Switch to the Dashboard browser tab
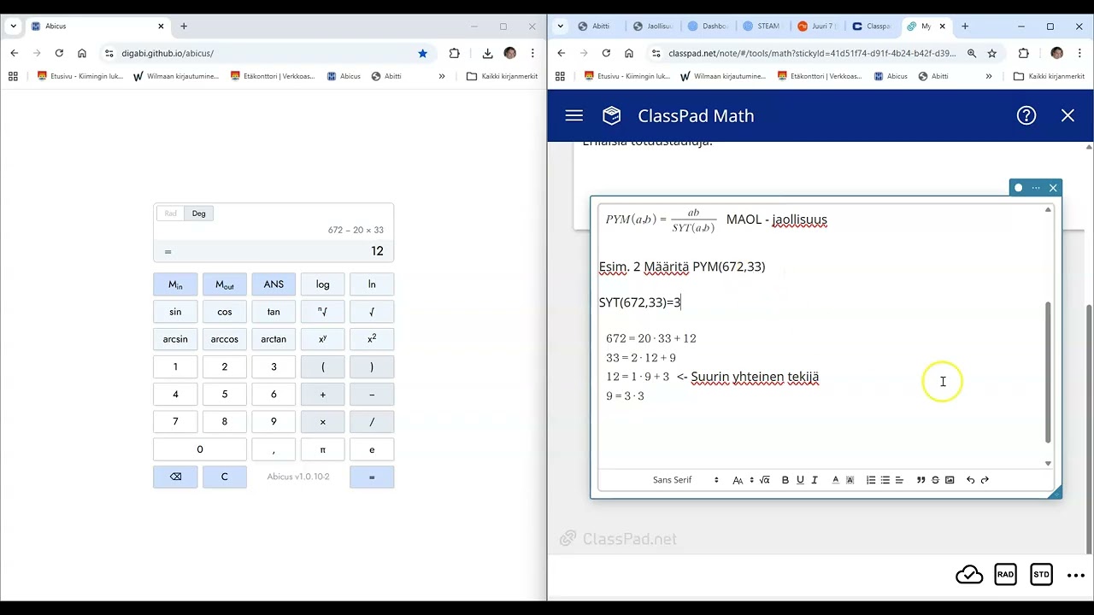 tap(707, 26)
